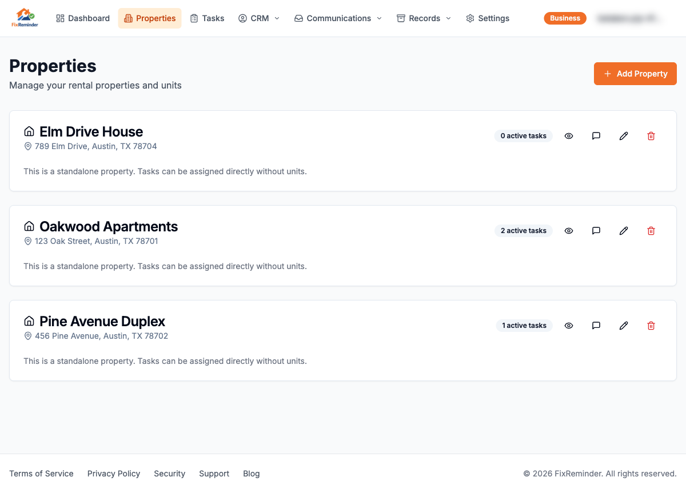Select the pencil edit icon for Pine Avenue Duplex
686x493 pixels.
pos(623,325)
